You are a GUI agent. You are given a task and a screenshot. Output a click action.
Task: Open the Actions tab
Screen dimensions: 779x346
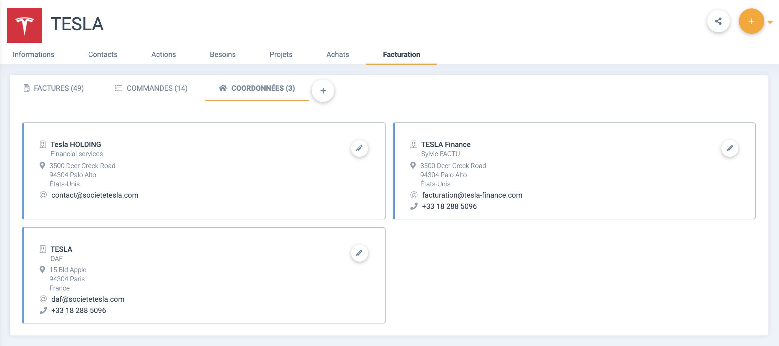click(x=164, y=55)
